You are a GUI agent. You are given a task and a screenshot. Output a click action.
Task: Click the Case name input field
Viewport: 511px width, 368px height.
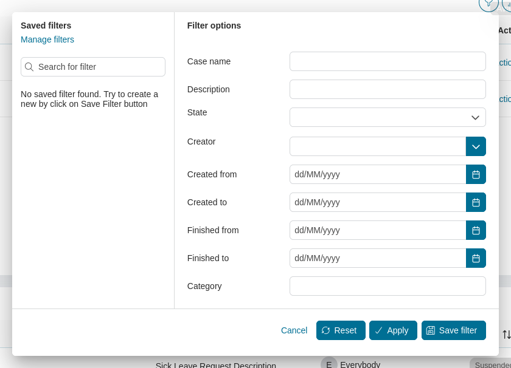[x=388, y=61]
